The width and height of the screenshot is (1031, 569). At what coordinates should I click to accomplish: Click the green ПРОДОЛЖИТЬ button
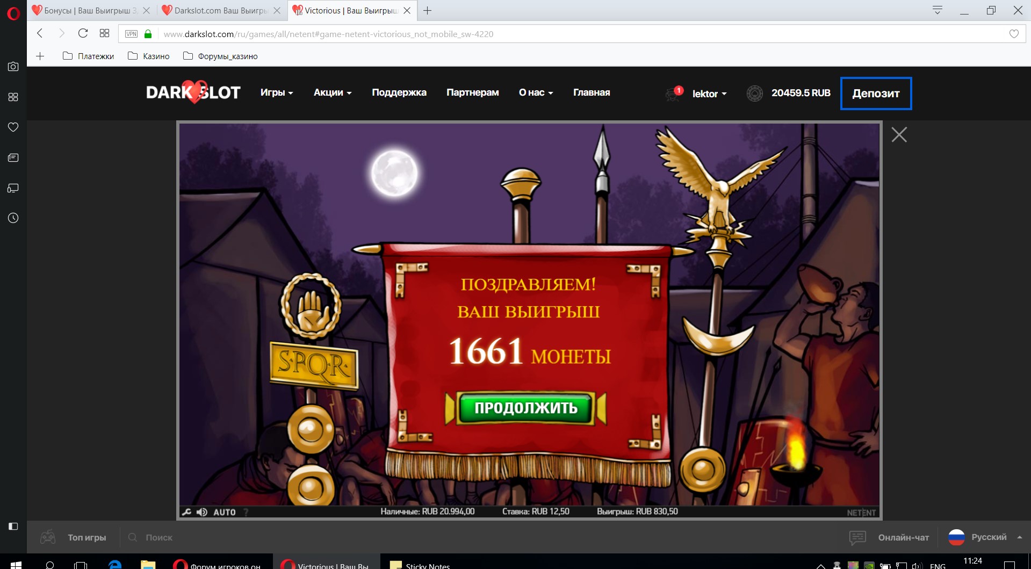526,408
